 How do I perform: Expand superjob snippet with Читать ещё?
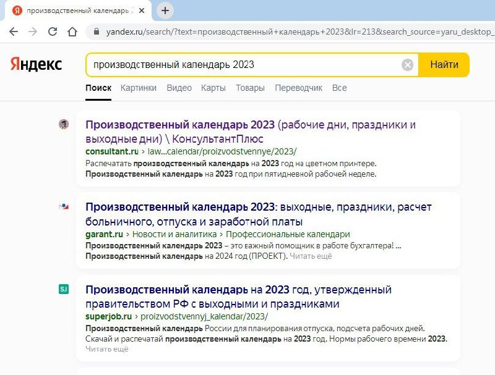click(x=106, y=349)
